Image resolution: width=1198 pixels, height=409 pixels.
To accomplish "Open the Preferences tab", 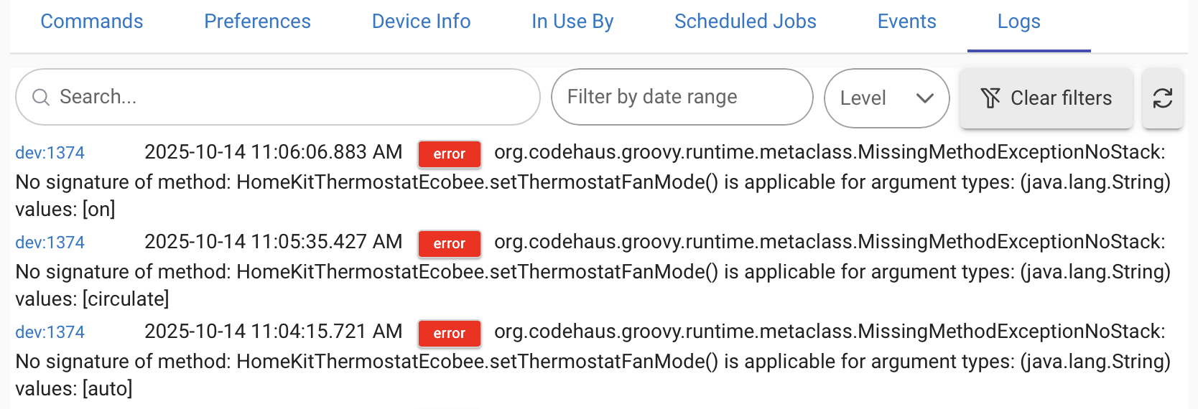I will [x=257, y=22].
